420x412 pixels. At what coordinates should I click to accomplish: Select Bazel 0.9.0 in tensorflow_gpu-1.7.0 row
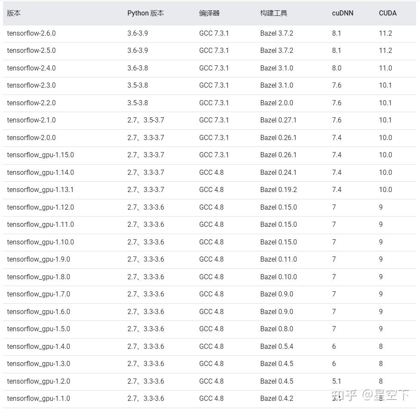tap(277, 294)
